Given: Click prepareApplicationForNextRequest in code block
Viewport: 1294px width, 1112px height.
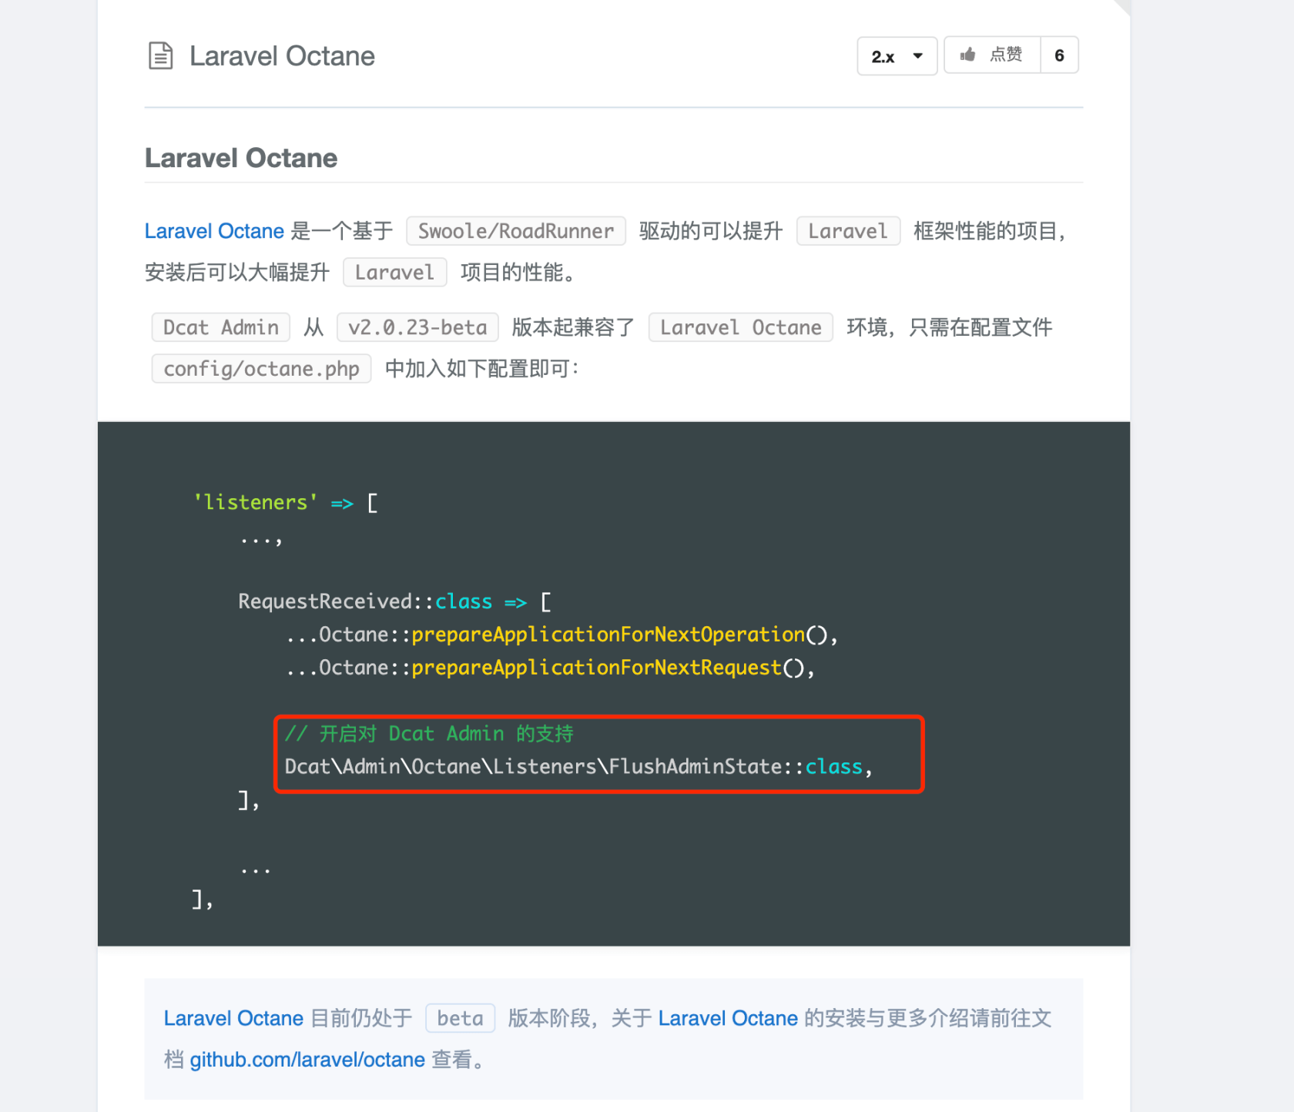Looking at the screenshot, I should 597,668.
